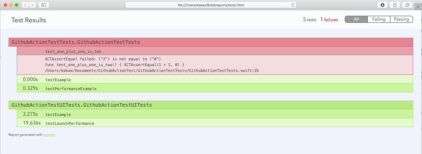Click the GithubActionTestUITests suite header
422x154 pixels.
pyautogui.click(x=211, y=105)
